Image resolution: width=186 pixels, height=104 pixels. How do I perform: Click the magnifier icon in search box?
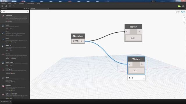pyautogui.click(x=2, y=12)
